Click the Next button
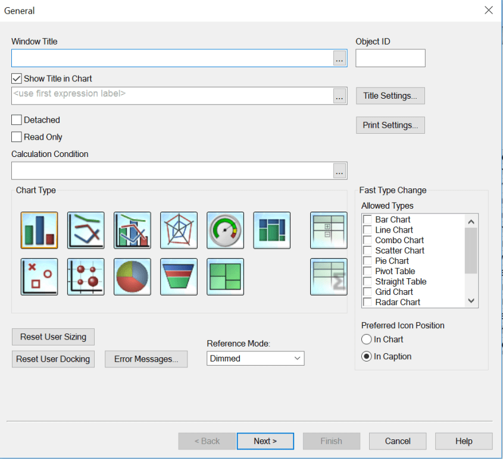Image resolution: width=503 pixels, height=459 pixels. point(265,441)
